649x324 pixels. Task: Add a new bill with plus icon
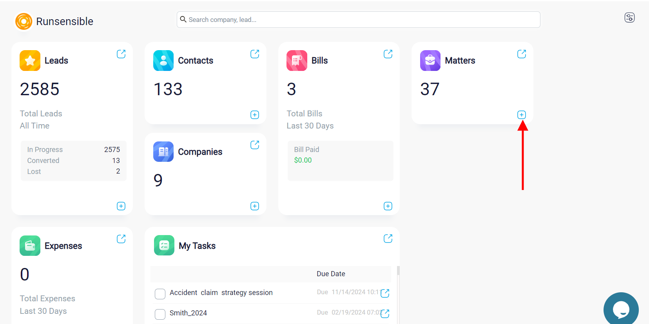click(x=388, y=206)
